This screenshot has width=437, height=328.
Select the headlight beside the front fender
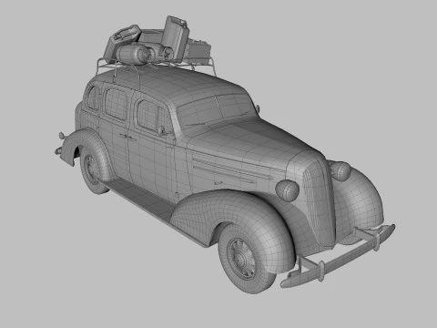click(x=287, y=190)
